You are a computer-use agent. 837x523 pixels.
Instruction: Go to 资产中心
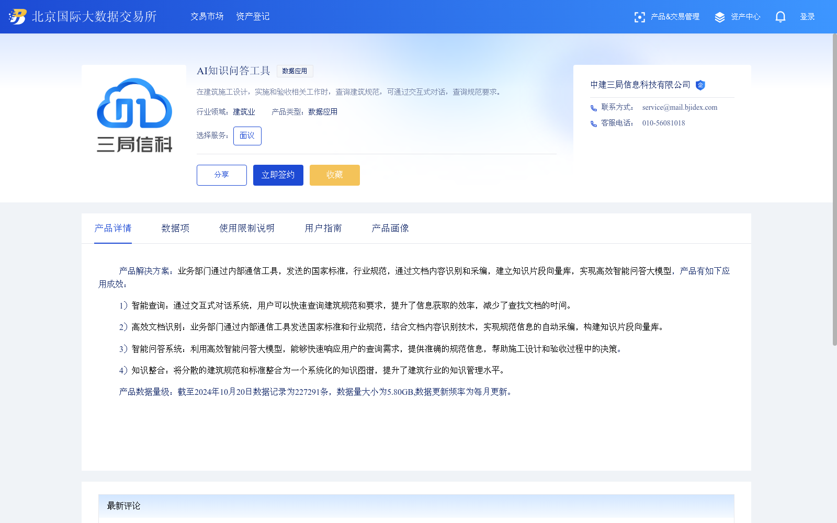coord(745,17)
